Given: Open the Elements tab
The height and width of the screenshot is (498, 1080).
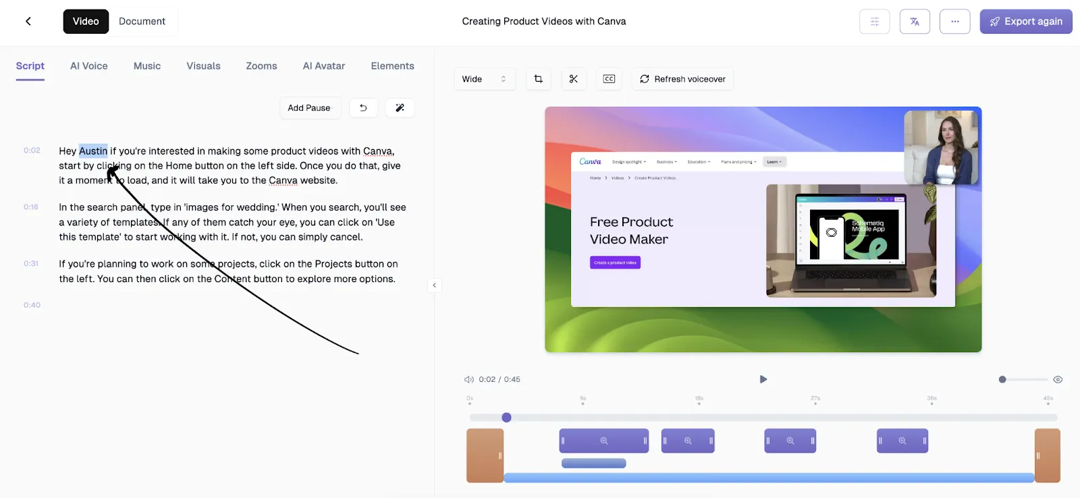Looking at the screenshot, I should click(393, 66).
